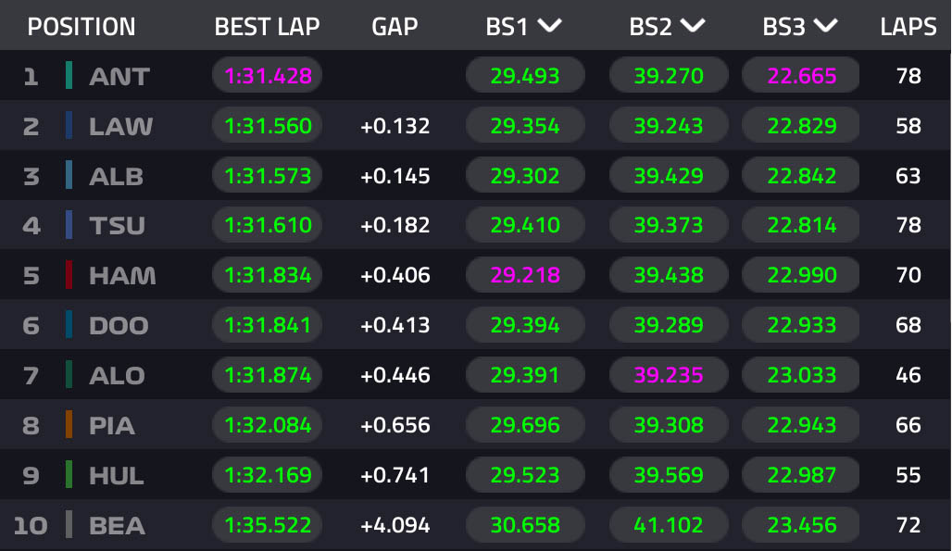This screenshot has width=952, height=551.
Task: Select the BEST LAP column header
Action: pyautogui.click(x=267, y=27)
